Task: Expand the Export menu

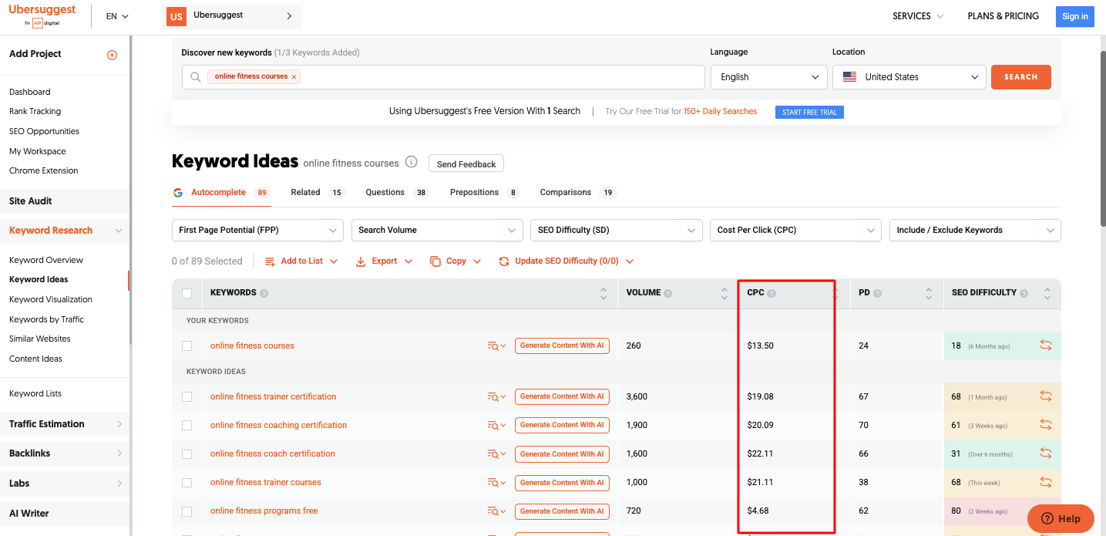Action: tap(384, 261)
